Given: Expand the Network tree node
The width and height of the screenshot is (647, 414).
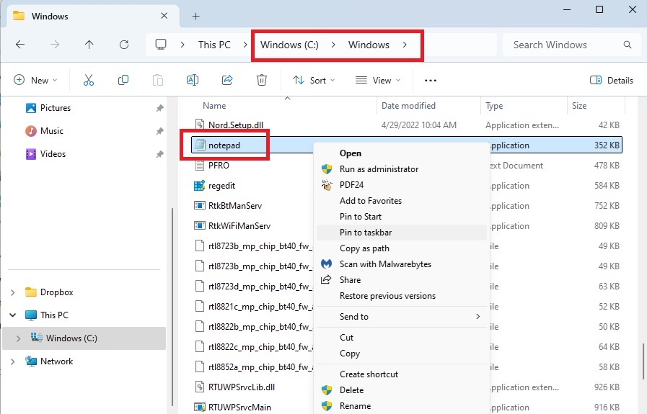Looking at the screenshot, I should 12,361.
